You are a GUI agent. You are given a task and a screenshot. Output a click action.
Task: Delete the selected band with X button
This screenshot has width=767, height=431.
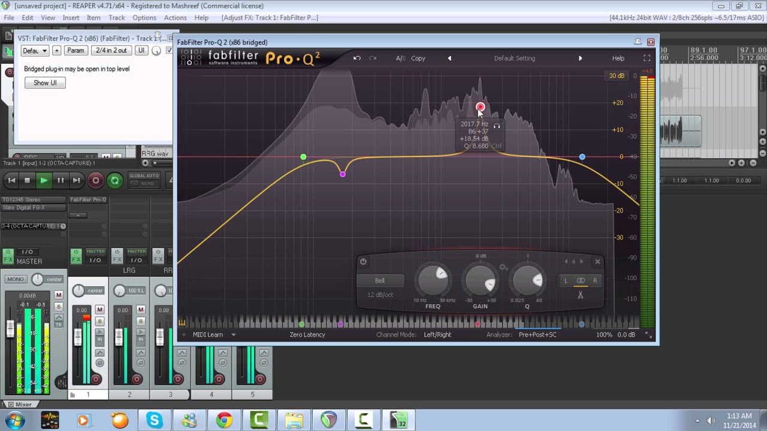coord(597,262)
